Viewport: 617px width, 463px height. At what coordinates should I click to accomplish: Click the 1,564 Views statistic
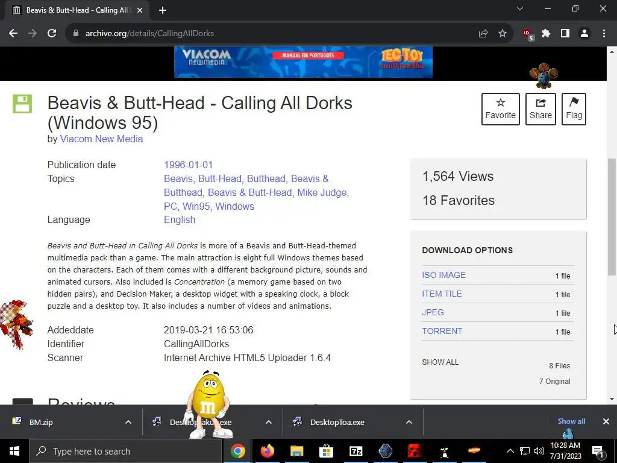point(458,177)
